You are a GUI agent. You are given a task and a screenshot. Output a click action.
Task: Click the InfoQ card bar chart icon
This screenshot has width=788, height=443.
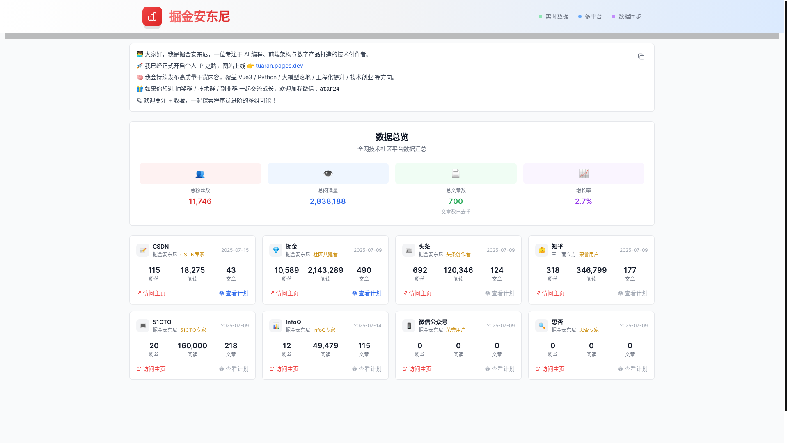[x=276, y=326]
